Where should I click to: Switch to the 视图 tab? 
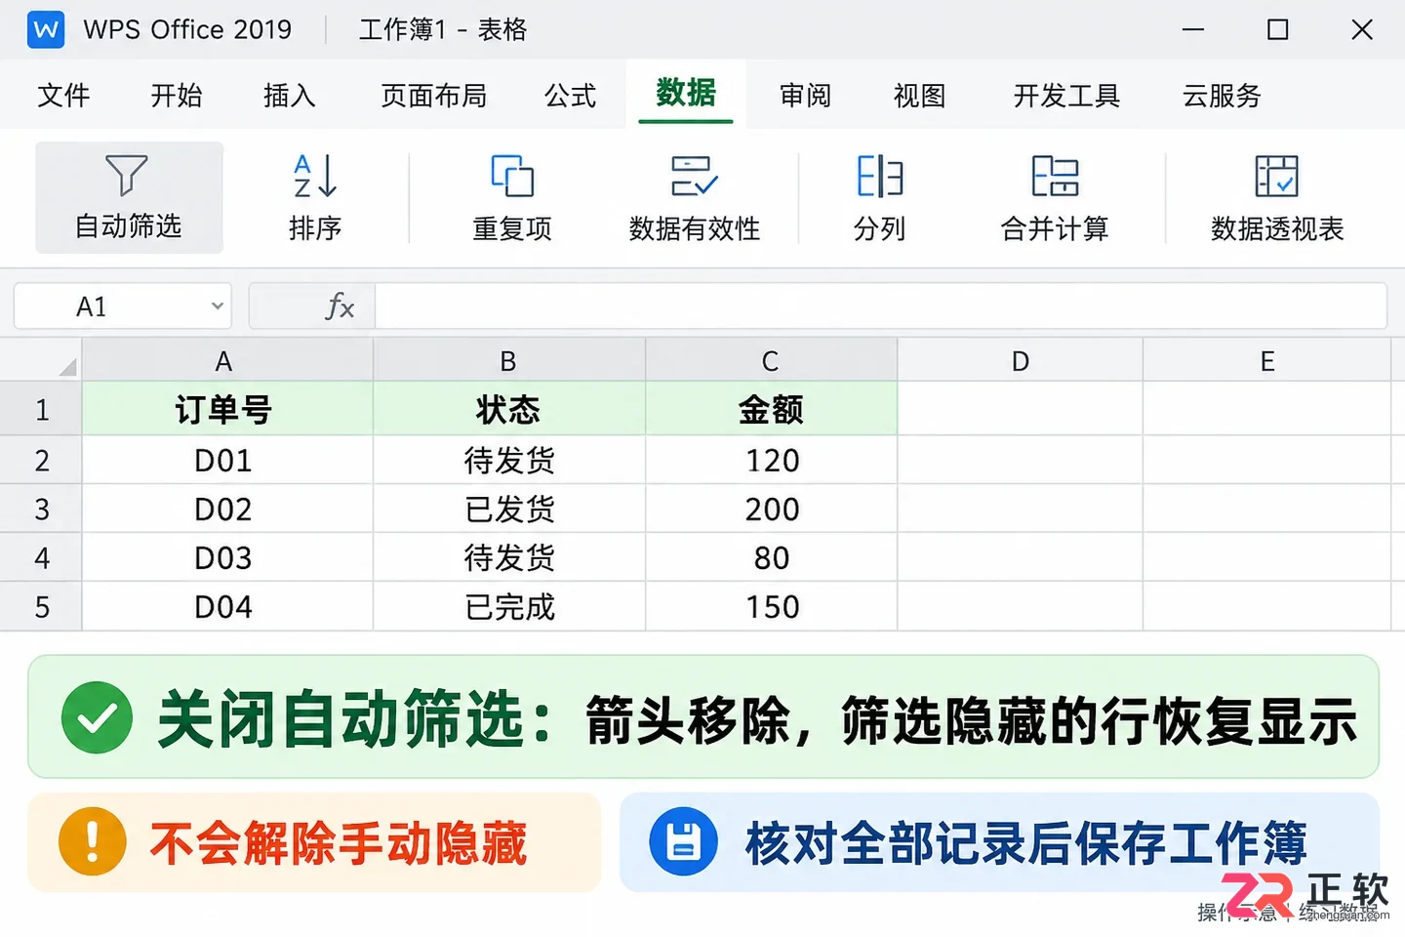point(919,96)
